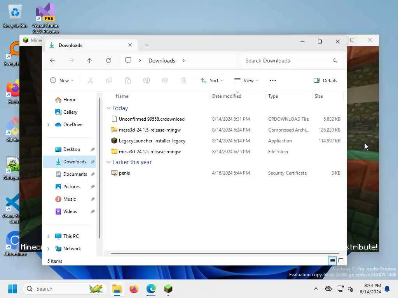Screen dimensions: 398x298
Task: Click pin icon next to Pictures
Action: 93,187
